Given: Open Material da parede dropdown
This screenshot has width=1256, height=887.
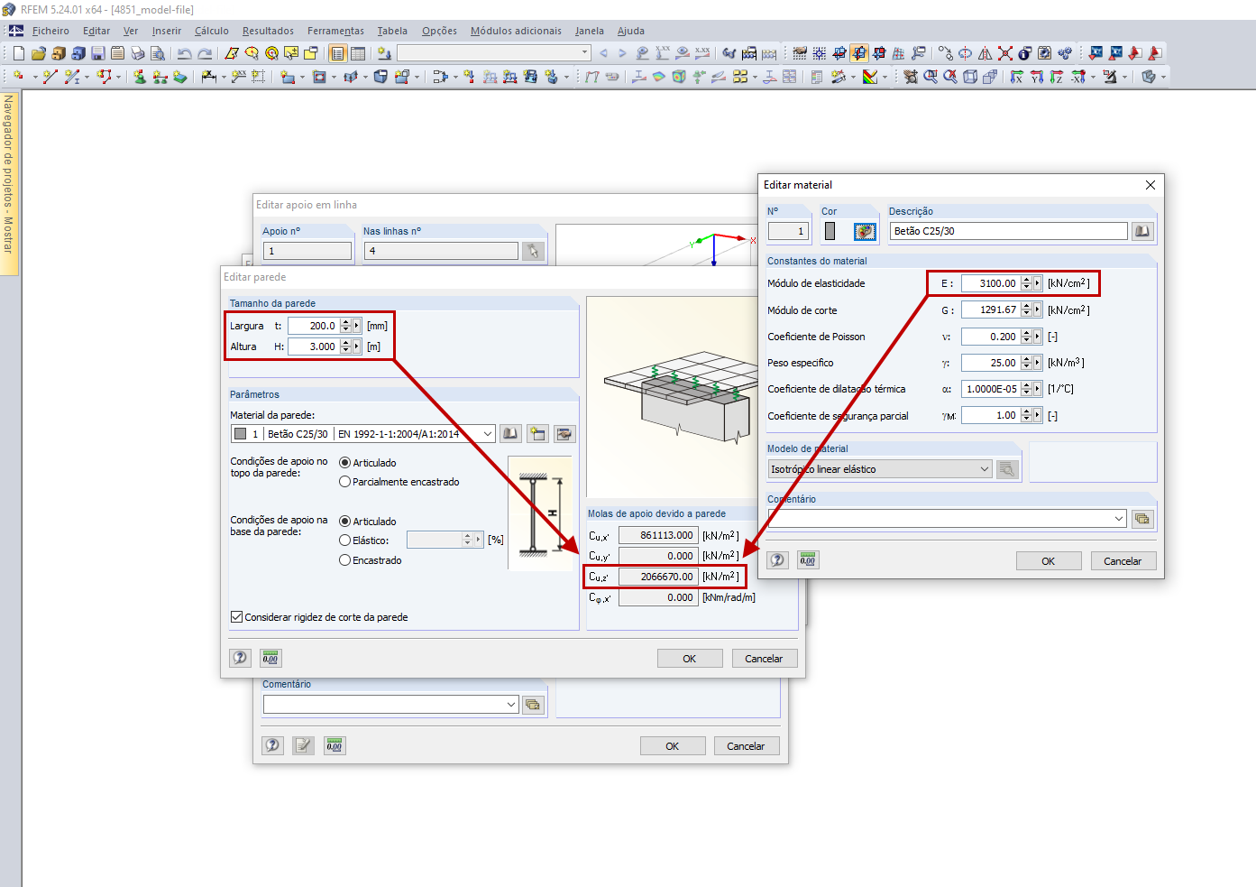Looking at the screenshot, I should click(488, 434).
